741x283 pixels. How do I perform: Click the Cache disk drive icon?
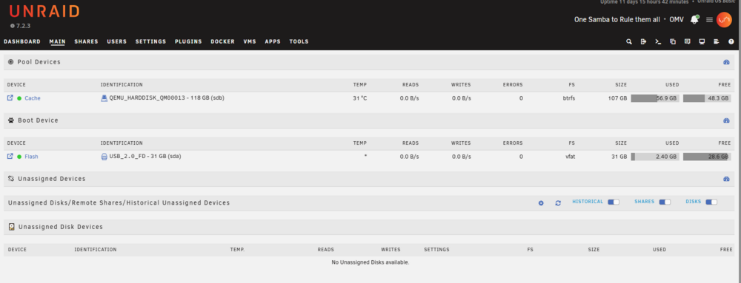coord(104,98)
